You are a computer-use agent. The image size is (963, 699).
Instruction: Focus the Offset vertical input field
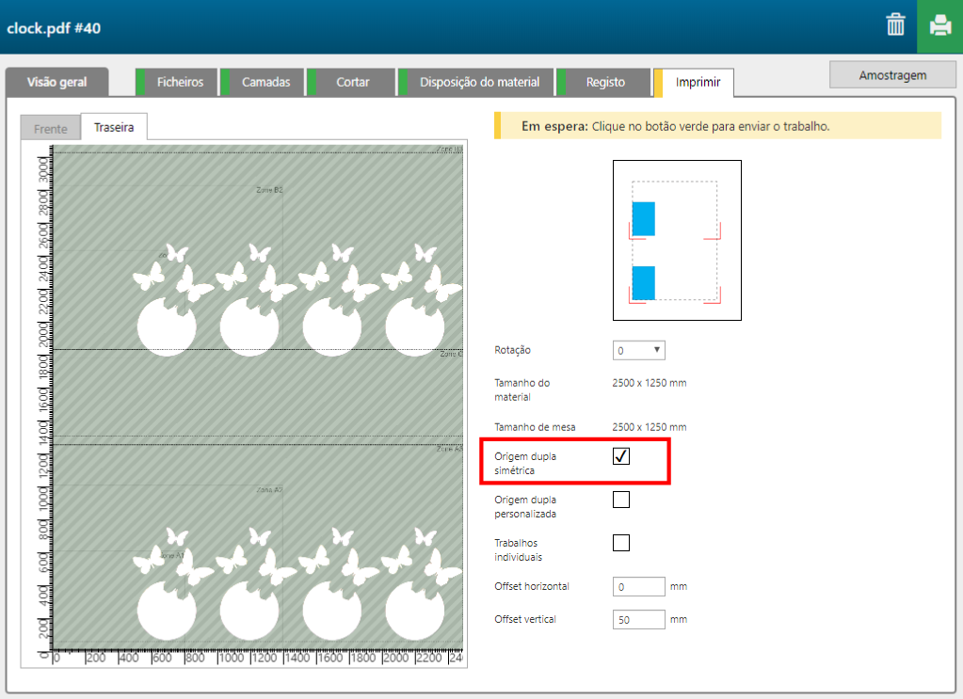pyautogui.click(x=638, y=620)
